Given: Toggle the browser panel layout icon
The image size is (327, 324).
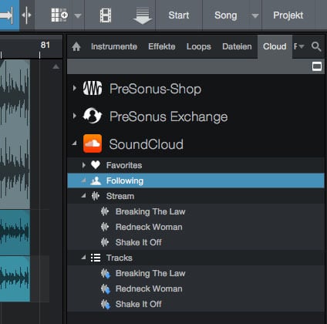Looking at the screenshot, I should pyautogui.click(x=317, y=66).
